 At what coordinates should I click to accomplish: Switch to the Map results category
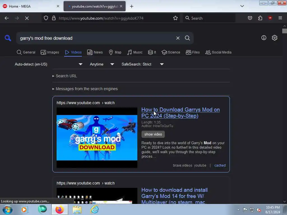[x=115, y=52]
